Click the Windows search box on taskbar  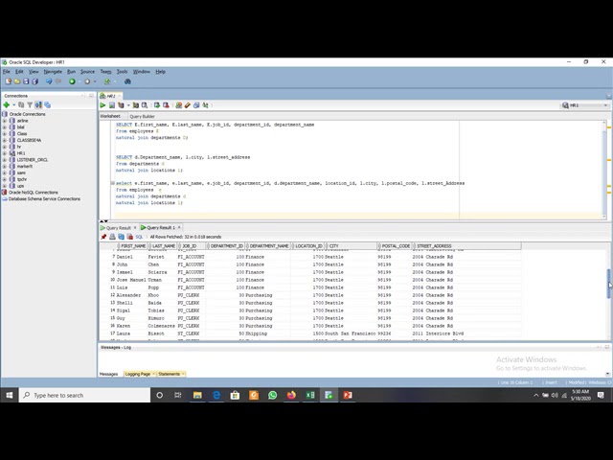point(84,395)
